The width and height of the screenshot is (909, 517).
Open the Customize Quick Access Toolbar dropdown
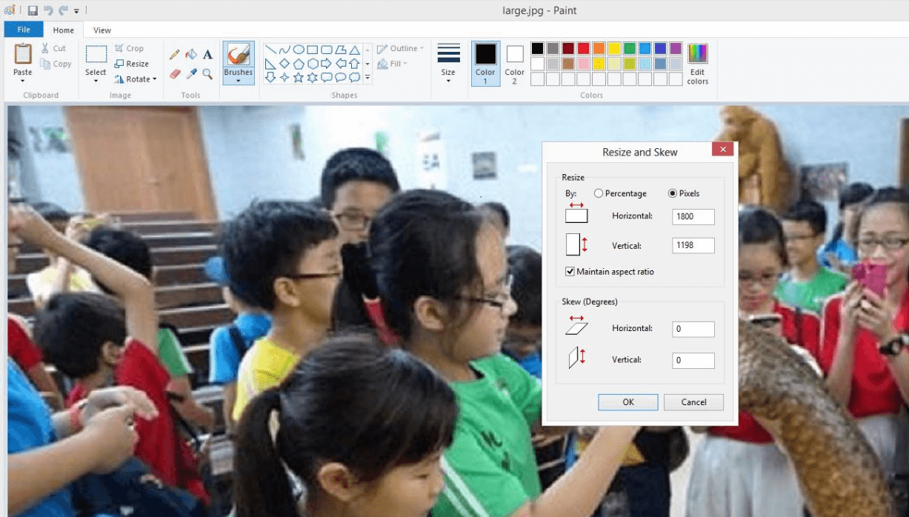pyautogui.click(x=76, y=11)
